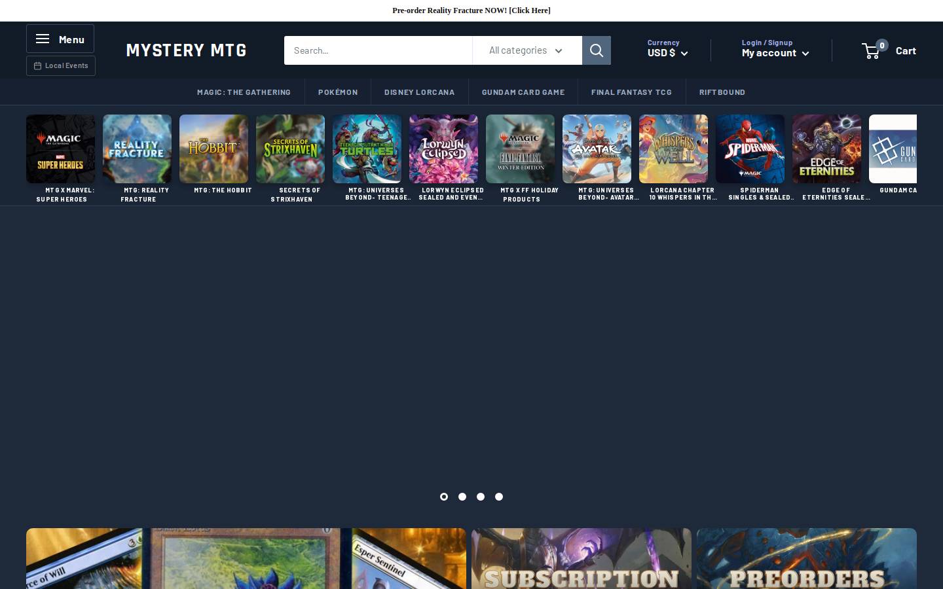Open Teenage Mutant Ninja Turtles tile
This screenshot has width=943, height=589.
[367, 149]
